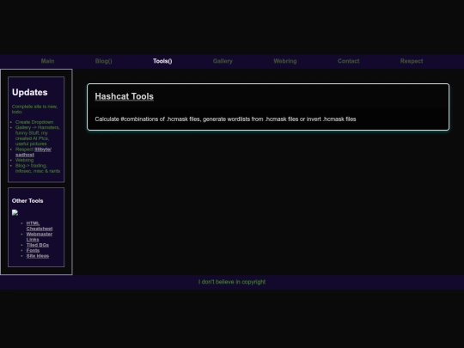
Task: Select the Tools() nav item
Action: (x=162, y=61)
